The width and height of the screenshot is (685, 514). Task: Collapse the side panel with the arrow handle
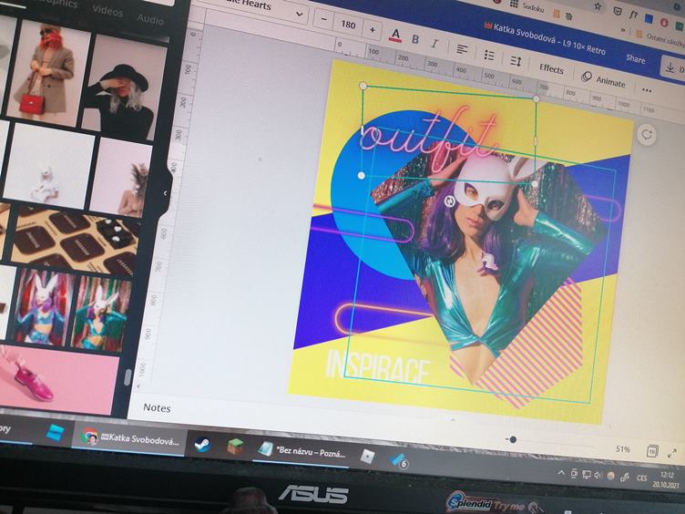click(165, 193)
